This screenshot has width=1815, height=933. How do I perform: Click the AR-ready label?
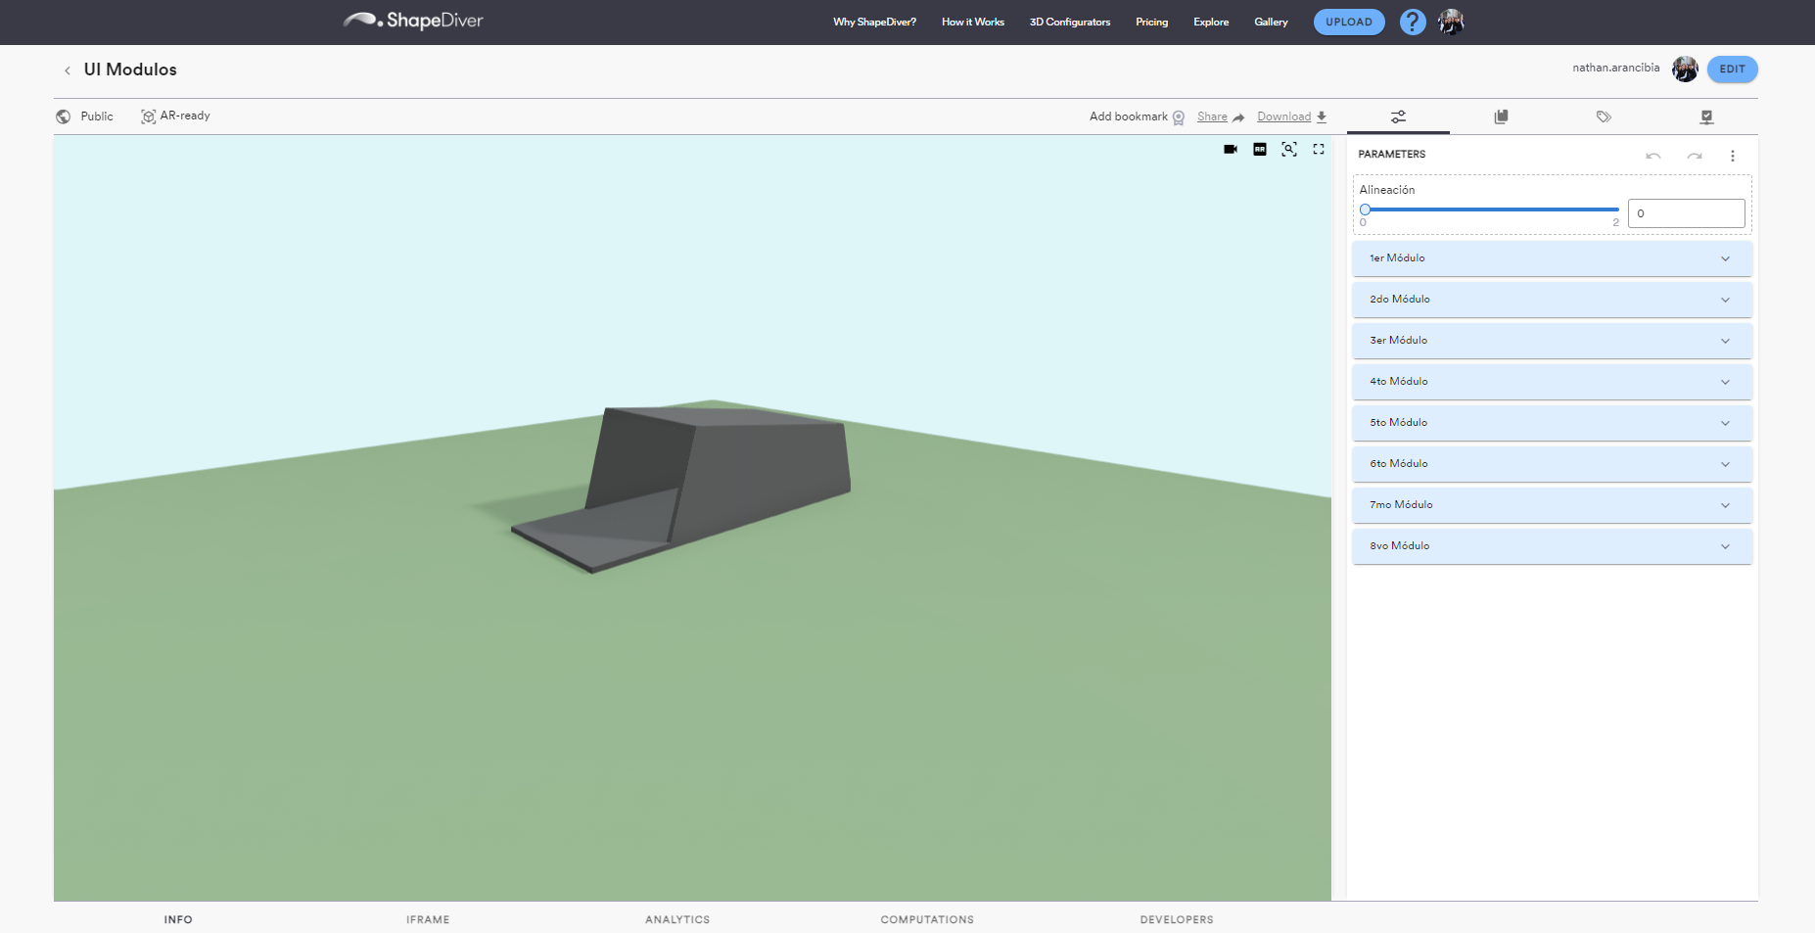click(x=185, y=116)
